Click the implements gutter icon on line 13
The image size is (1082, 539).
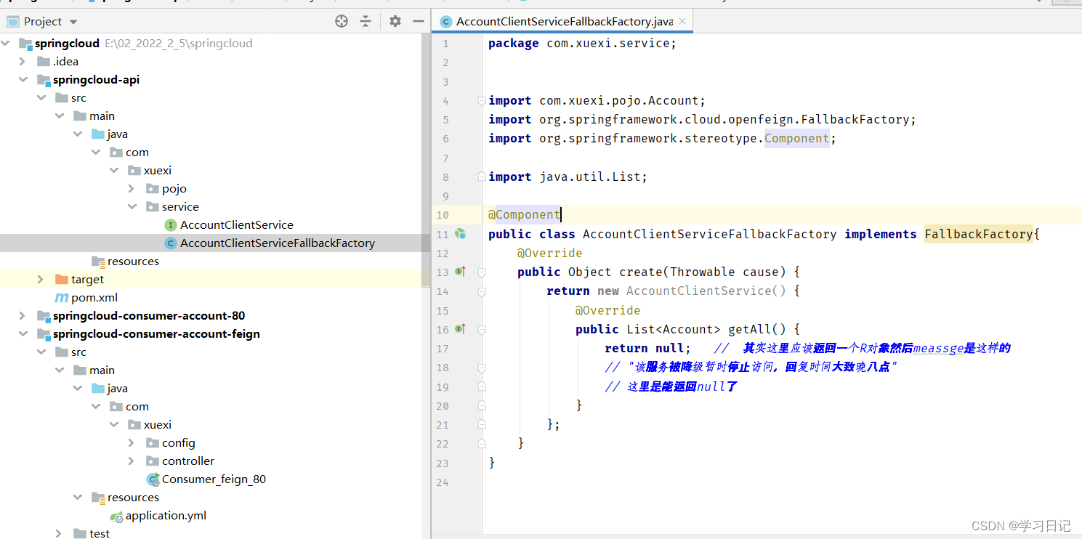tap(460, 272)
